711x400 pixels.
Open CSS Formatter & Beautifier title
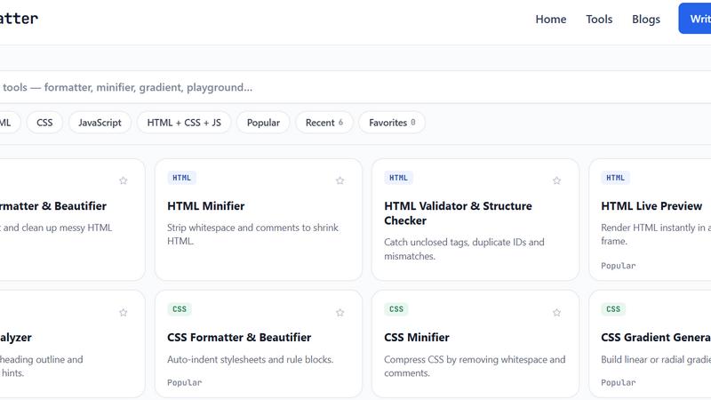point(239,338)
